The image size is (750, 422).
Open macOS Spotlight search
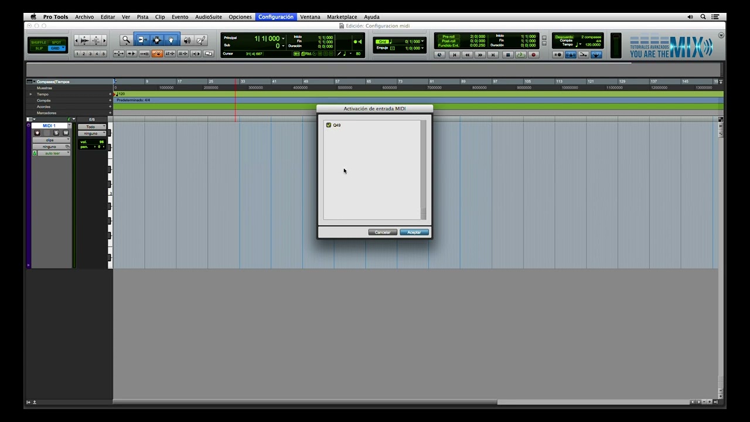(703, 17)
